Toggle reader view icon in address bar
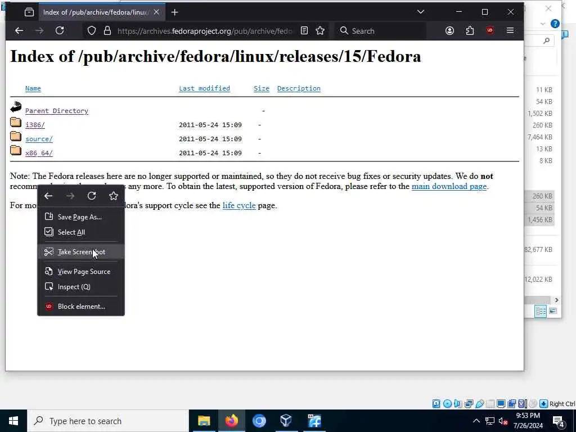Viewport: 576px width, 432px height. pos(304,31)
